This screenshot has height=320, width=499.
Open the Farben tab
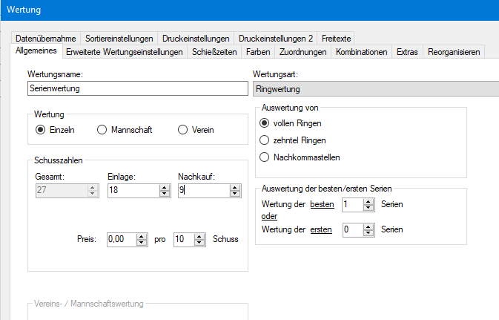click(260, 52)
